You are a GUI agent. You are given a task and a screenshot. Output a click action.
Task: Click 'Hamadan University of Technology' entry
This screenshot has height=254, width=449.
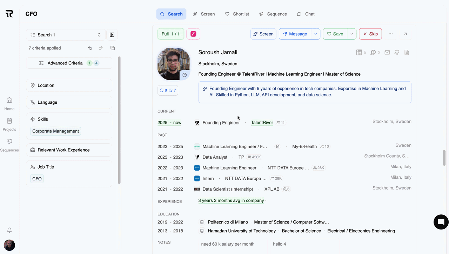coord(242,231)
